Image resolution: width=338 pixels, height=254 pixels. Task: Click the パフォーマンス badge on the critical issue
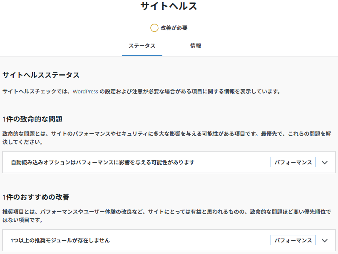coord(293,162)
